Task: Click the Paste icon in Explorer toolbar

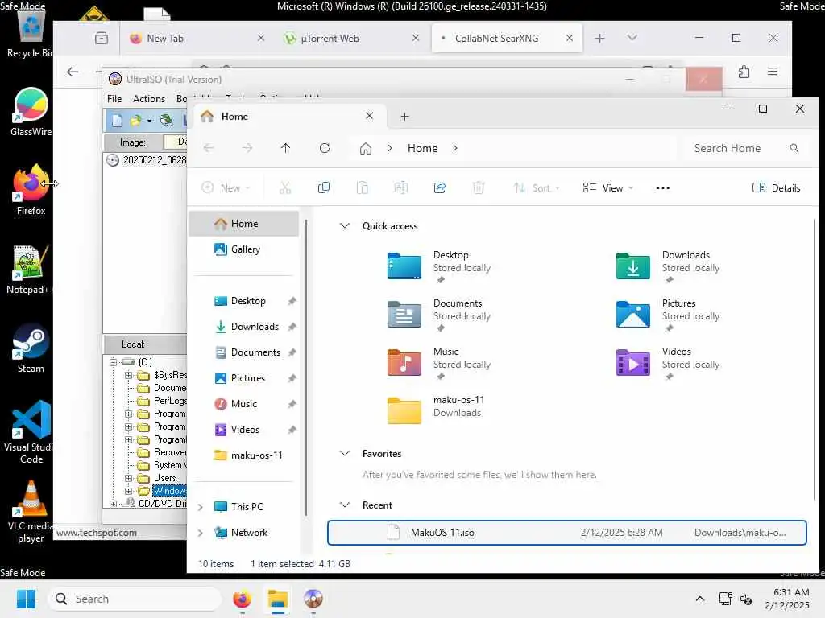Action: coord(362,187)
